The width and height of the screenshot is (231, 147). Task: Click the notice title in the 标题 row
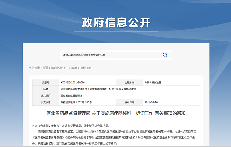[98, 89]
